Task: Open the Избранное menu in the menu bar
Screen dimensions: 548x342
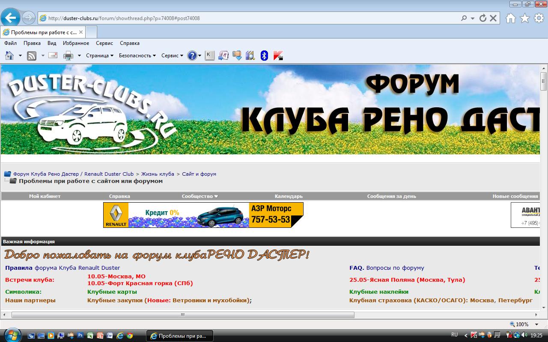Action: [76, 43]
